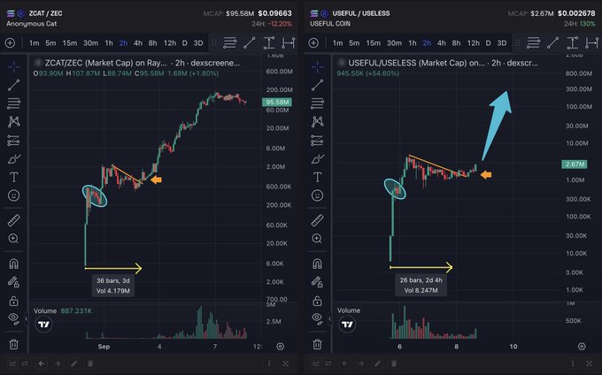This screenshot has height=375, width=602.
Task: Select brush tool in USEFUL chart sidebar
Action: pos(317,158)
